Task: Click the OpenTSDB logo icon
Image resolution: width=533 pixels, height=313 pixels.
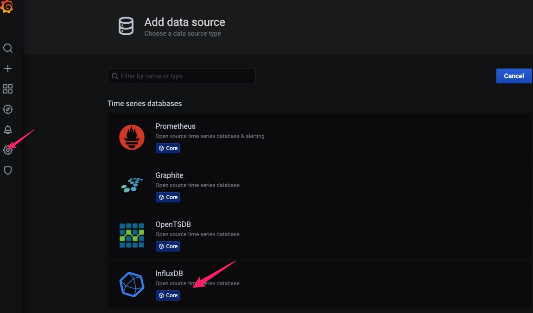Action: coord(132,235)
